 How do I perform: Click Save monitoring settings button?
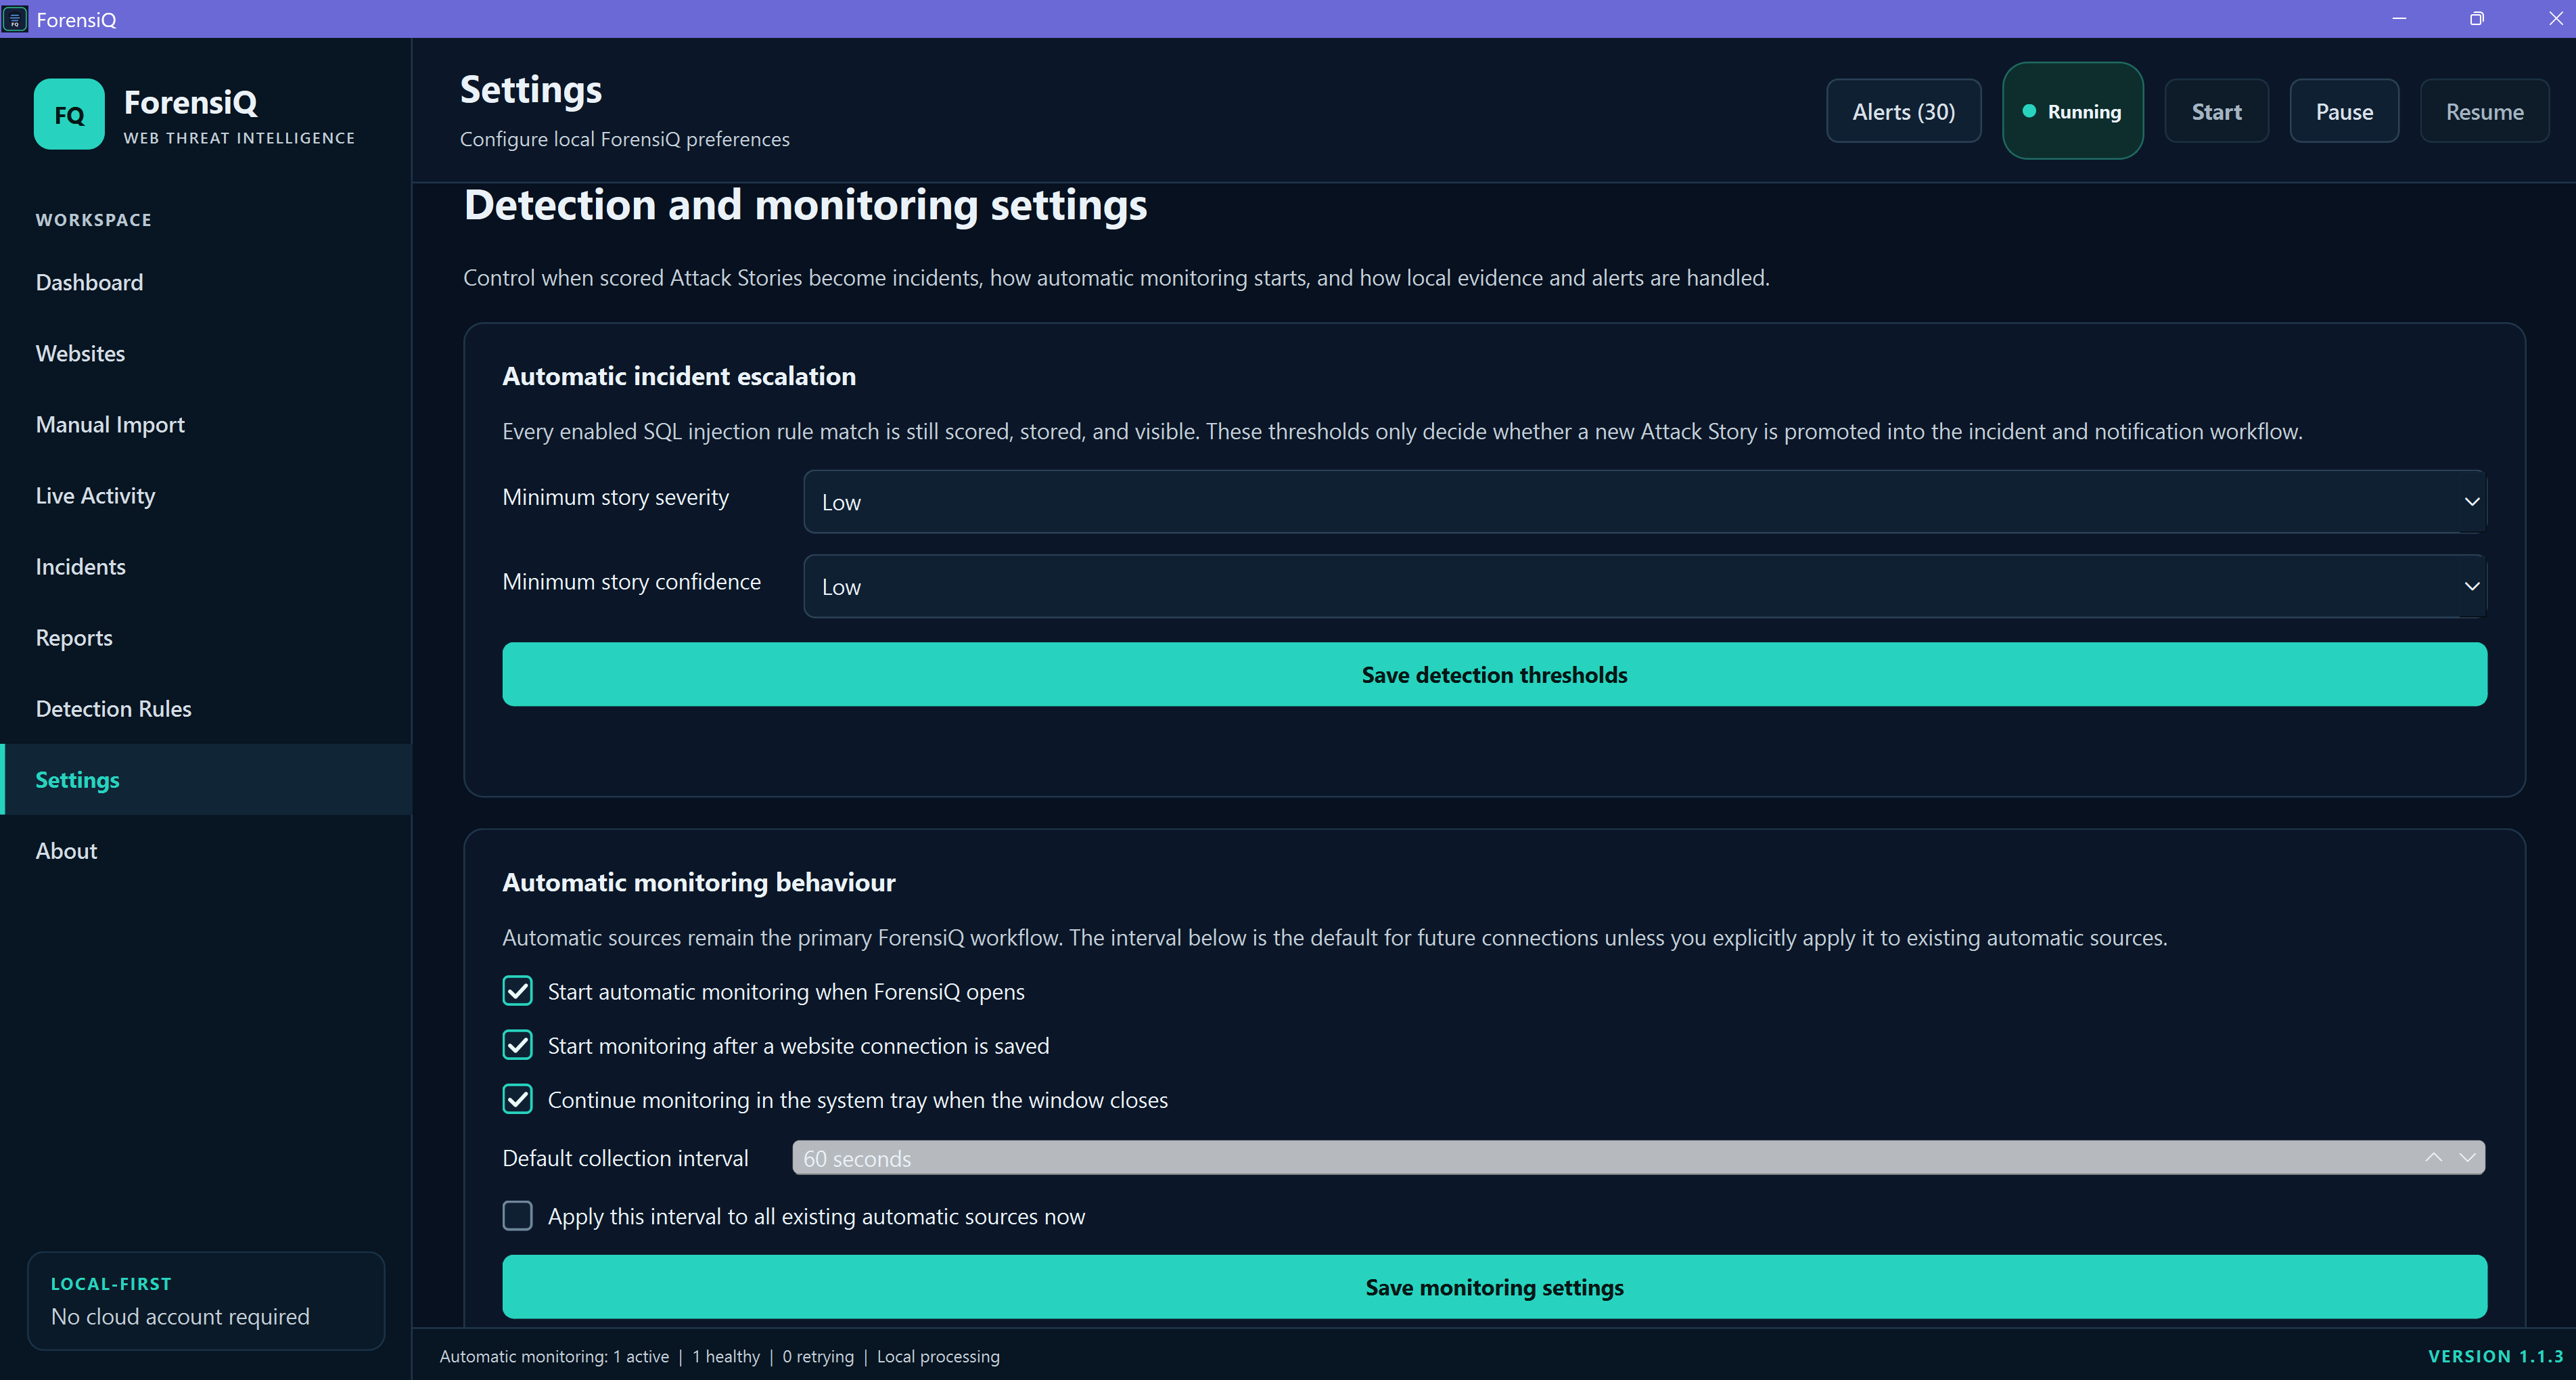pyautogui.click(x=1494, y=1287)
